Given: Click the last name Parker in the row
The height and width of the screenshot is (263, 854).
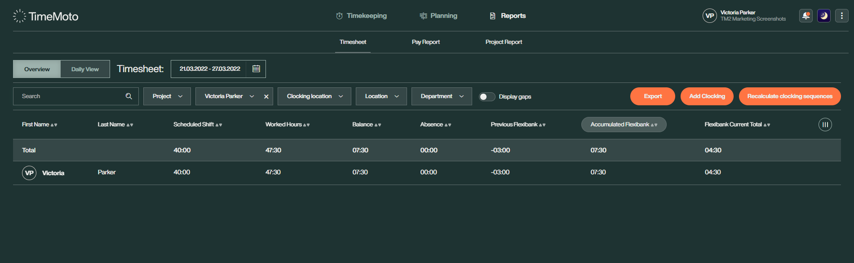Looking at the screenshot, I should (x=106, y=172).
